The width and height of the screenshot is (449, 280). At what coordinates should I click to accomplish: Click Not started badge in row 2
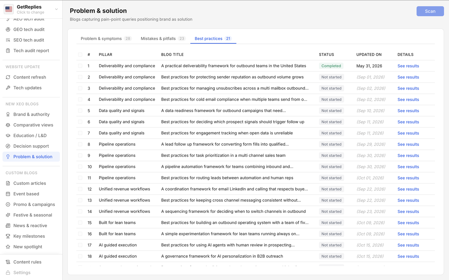[x=331, y=77]
